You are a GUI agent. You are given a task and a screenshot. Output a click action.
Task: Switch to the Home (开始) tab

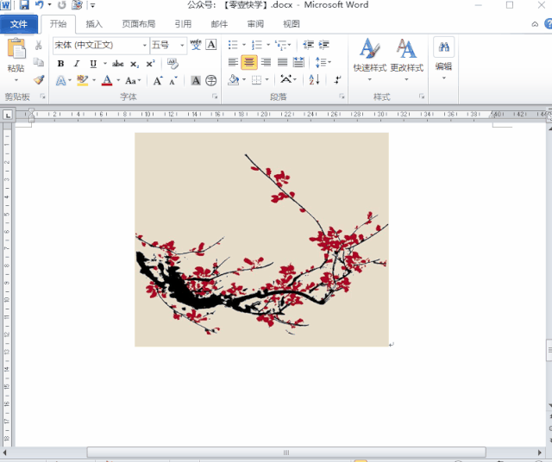(58, 24)
